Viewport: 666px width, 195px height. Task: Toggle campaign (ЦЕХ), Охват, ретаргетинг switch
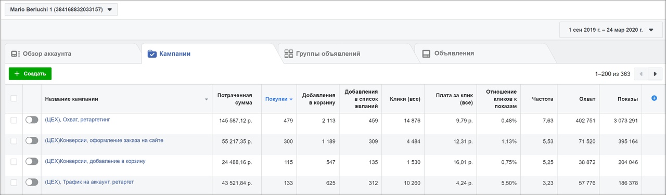coord(32,120)
